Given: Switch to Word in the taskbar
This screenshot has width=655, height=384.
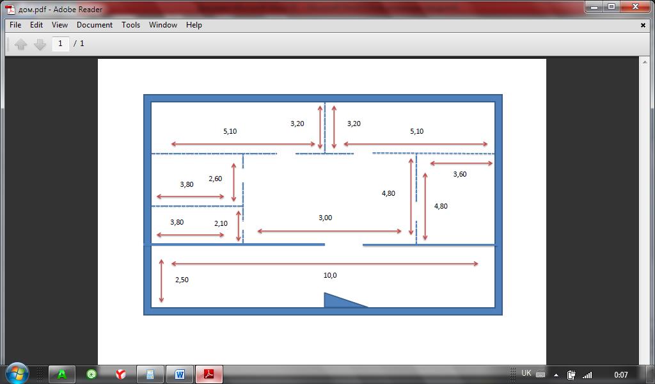Looking at the screenshot, I should [x=180, y=374].
